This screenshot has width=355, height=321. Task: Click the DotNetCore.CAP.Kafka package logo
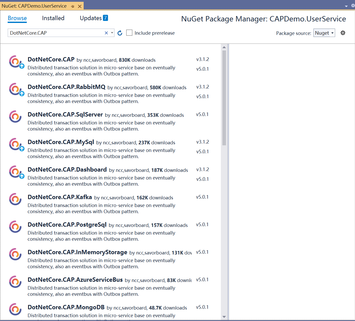15,199
